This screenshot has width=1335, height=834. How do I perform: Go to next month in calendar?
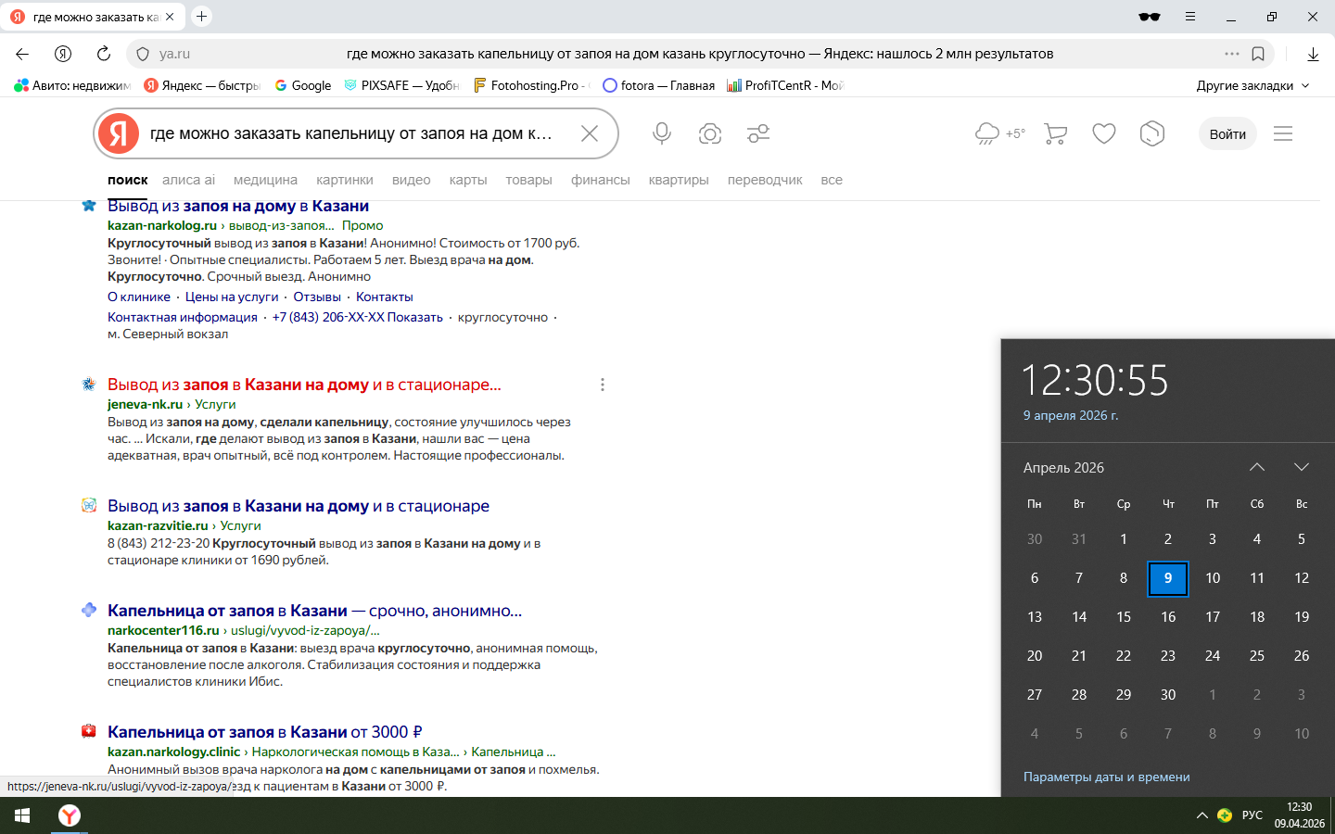coord(1302,467)
